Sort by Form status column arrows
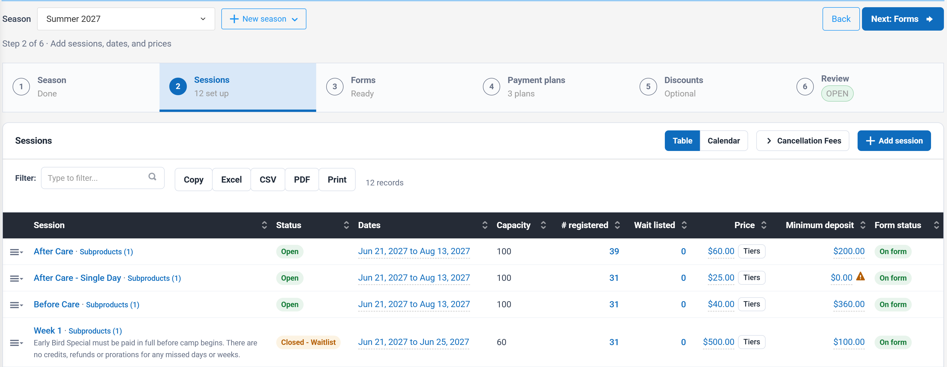 [936, 225]
